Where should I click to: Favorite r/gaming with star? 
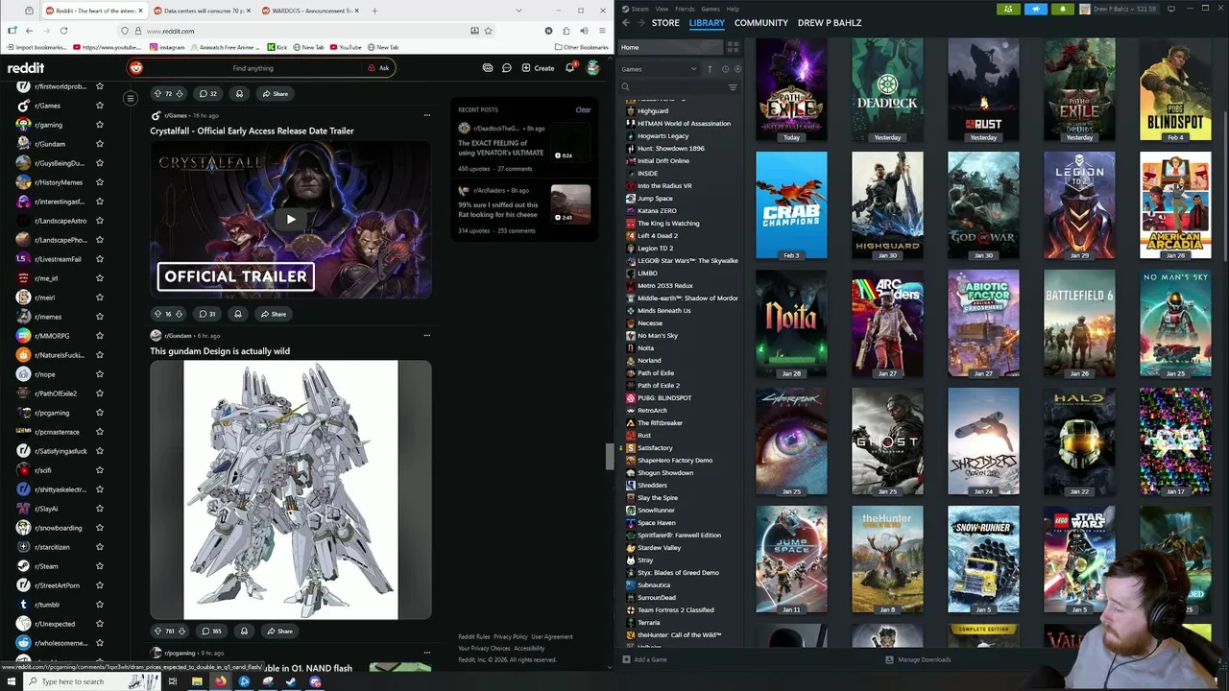(99, 125)
